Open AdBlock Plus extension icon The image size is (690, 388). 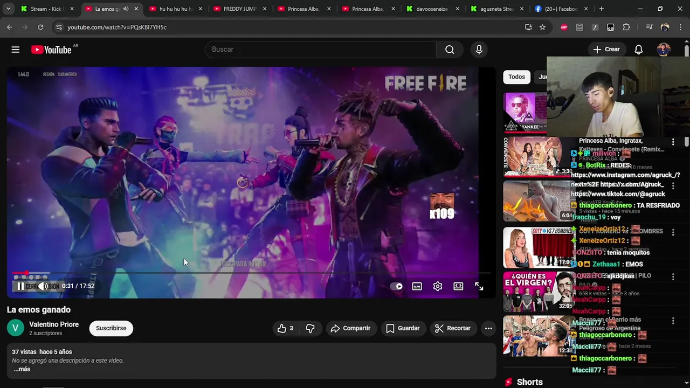tap(564, 27)
